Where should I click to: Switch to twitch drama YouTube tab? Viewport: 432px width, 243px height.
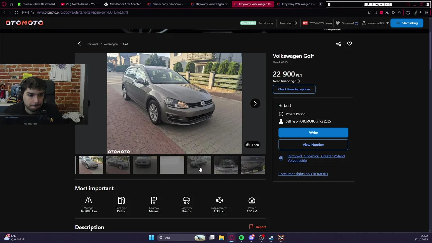[80, 4]
